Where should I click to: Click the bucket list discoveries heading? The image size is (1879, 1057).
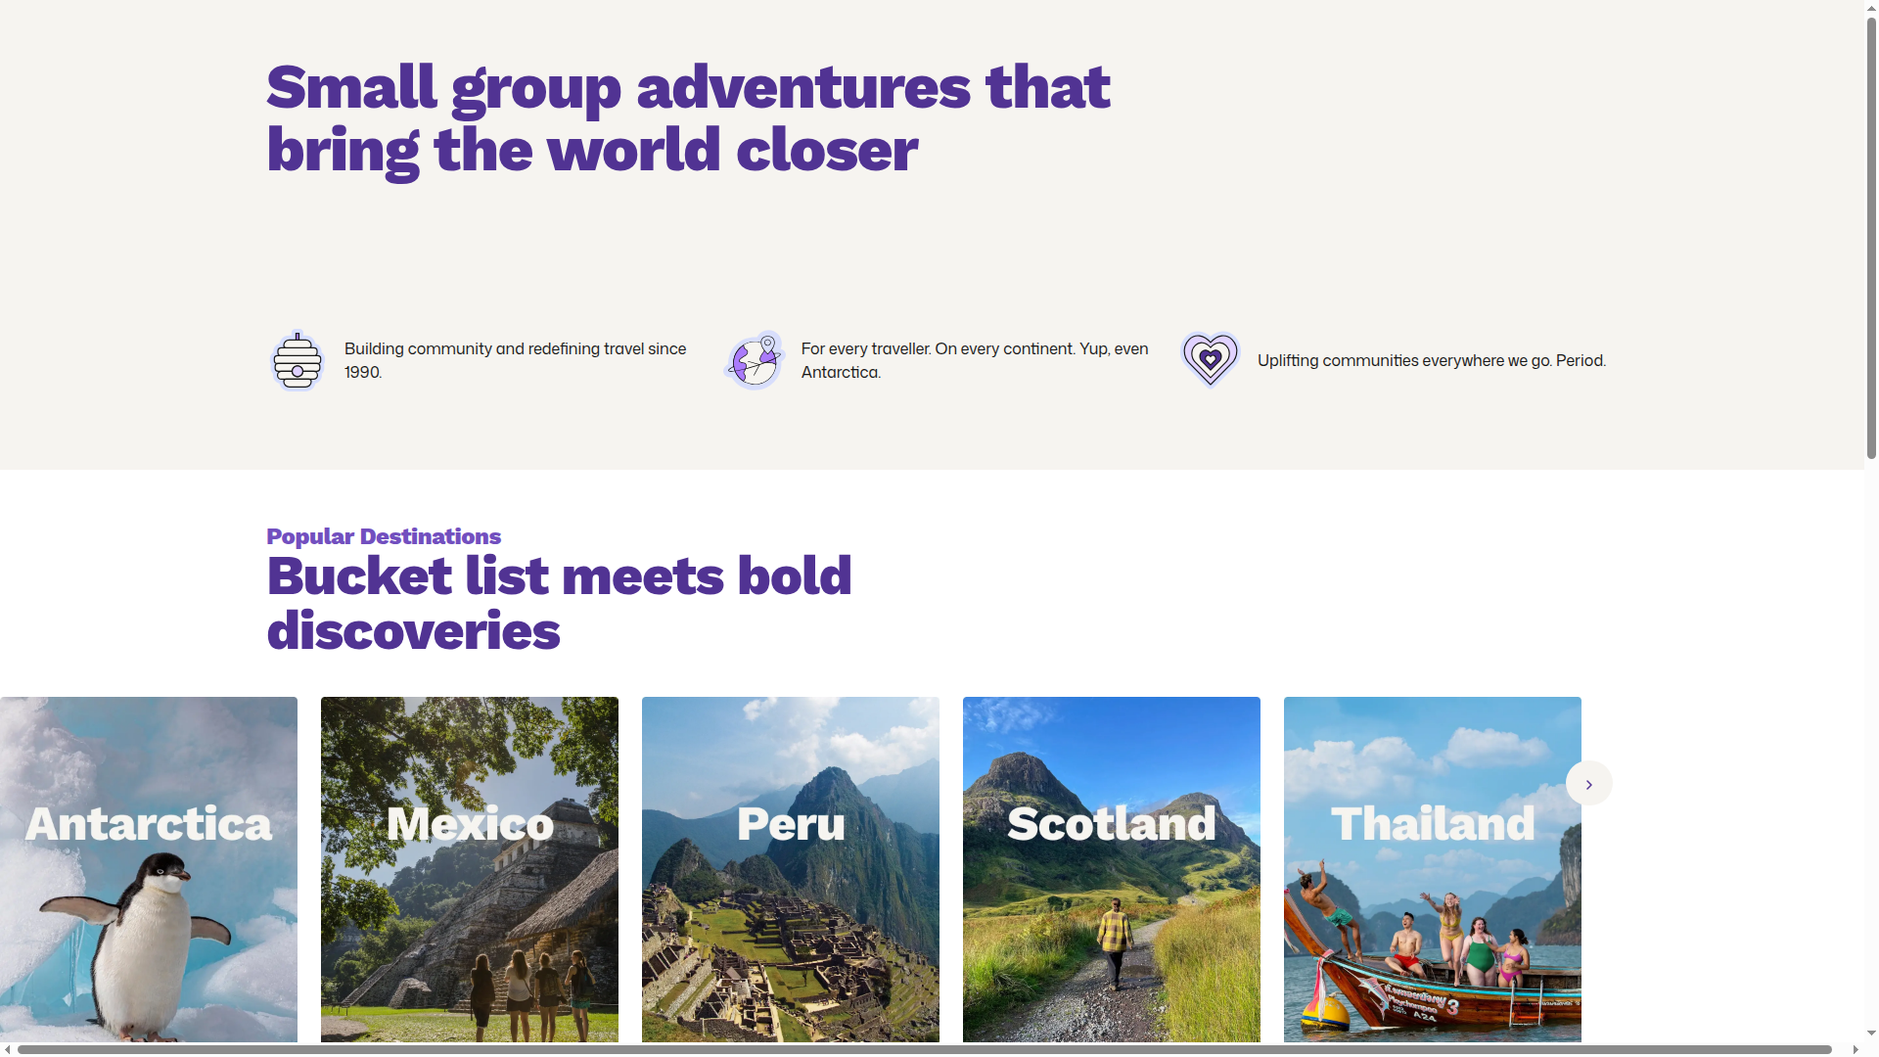coord(559,603)
